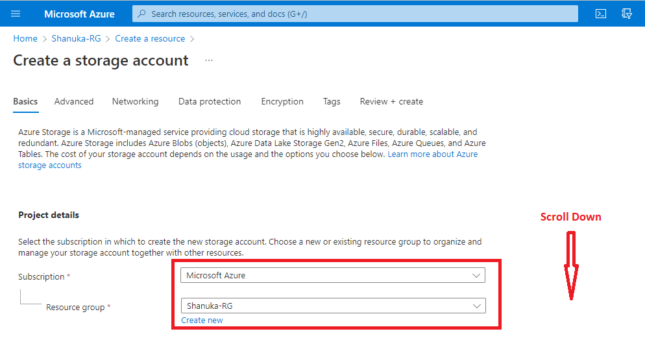Open the Directories and subscriptions filter
Screen dimensions: 645x351
pyautogui.click(x=627, y=14)
